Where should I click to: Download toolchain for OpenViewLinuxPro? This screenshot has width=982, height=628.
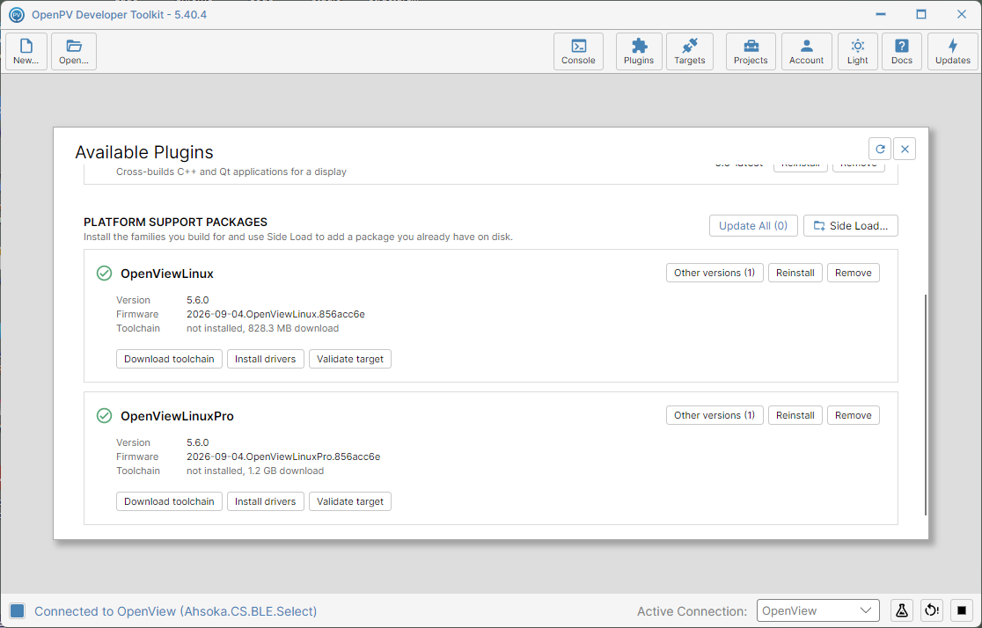tap(169, 501)
